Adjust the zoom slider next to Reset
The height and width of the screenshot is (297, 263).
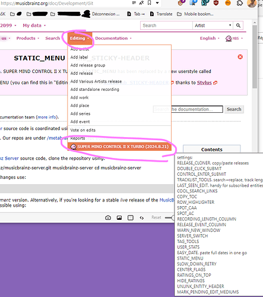[x=169, y=218]
